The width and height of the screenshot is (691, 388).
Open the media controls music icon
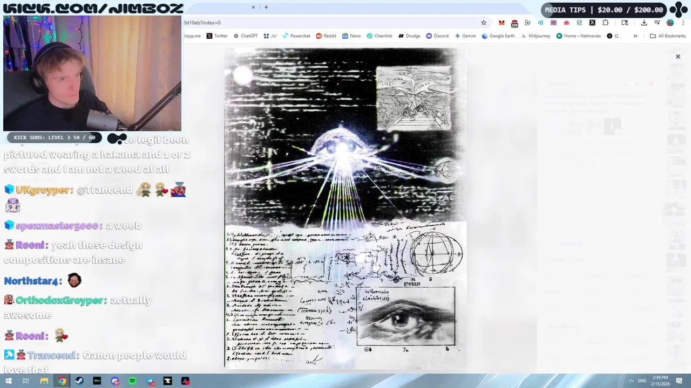point(657,23)
